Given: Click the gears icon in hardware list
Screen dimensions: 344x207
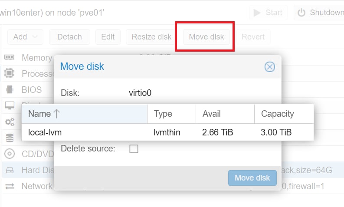Looking at the screenshot, I should [x=10, y=122].
